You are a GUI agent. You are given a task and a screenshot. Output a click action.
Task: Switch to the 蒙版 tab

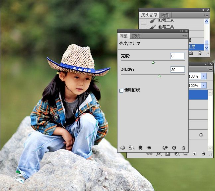[x=136, y=36]
